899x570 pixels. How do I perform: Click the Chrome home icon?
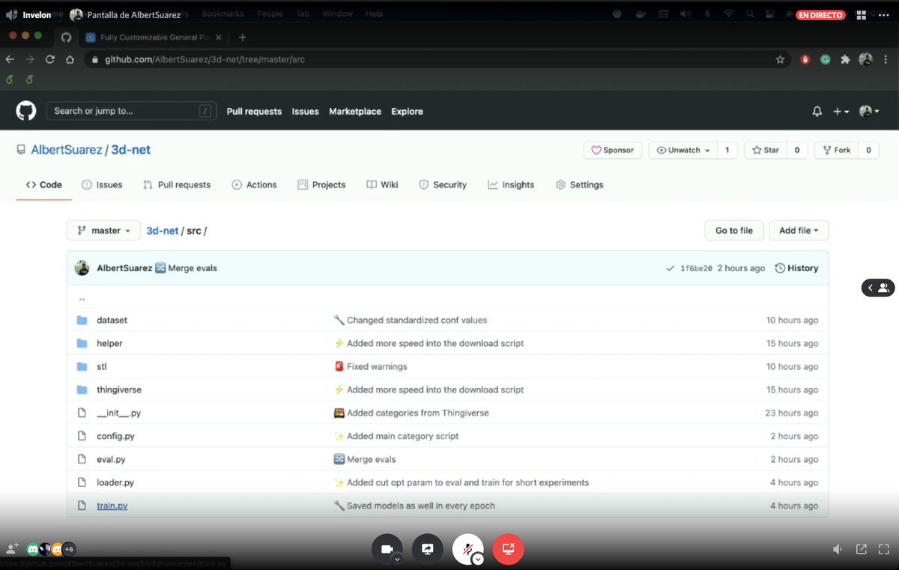pyautogui.click(x=70, y=59)
